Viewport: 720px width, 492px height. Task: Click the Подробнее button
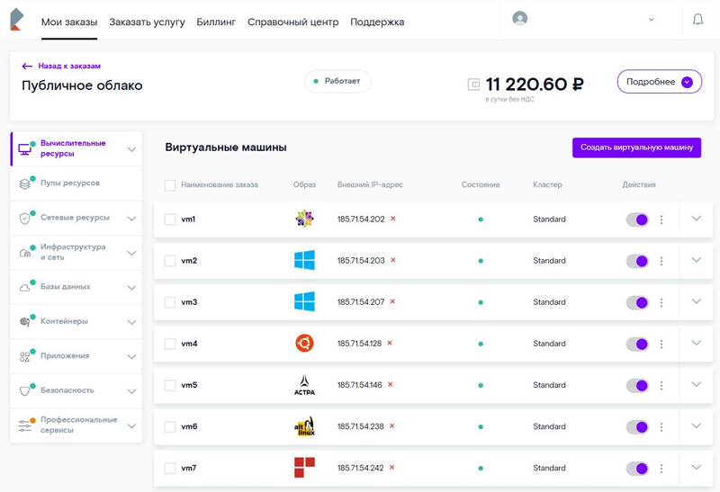coord(660,82)
